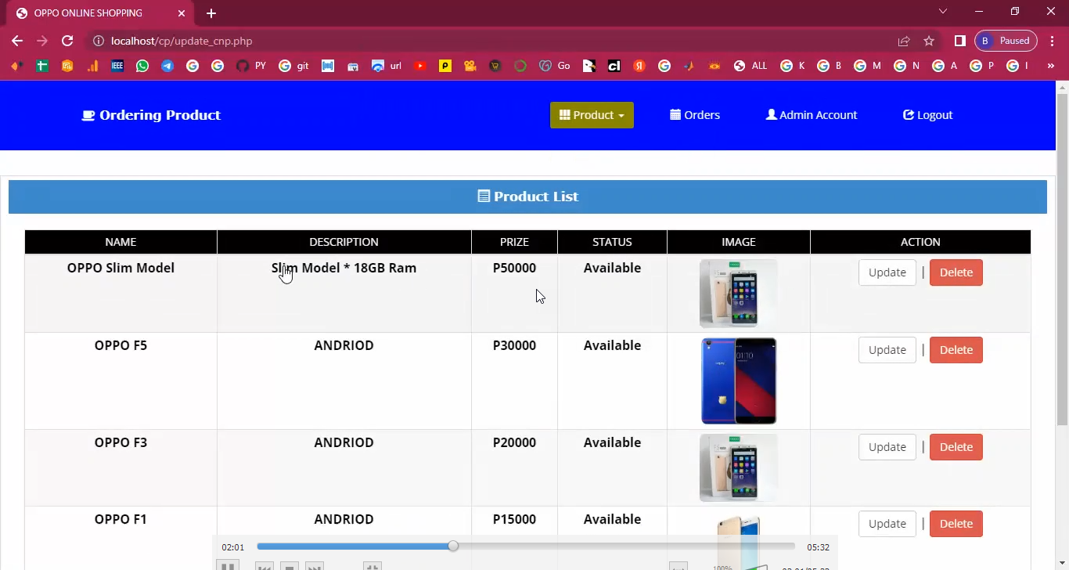
Task: Delete the OPPO F3 product
Action: [956, 447]
